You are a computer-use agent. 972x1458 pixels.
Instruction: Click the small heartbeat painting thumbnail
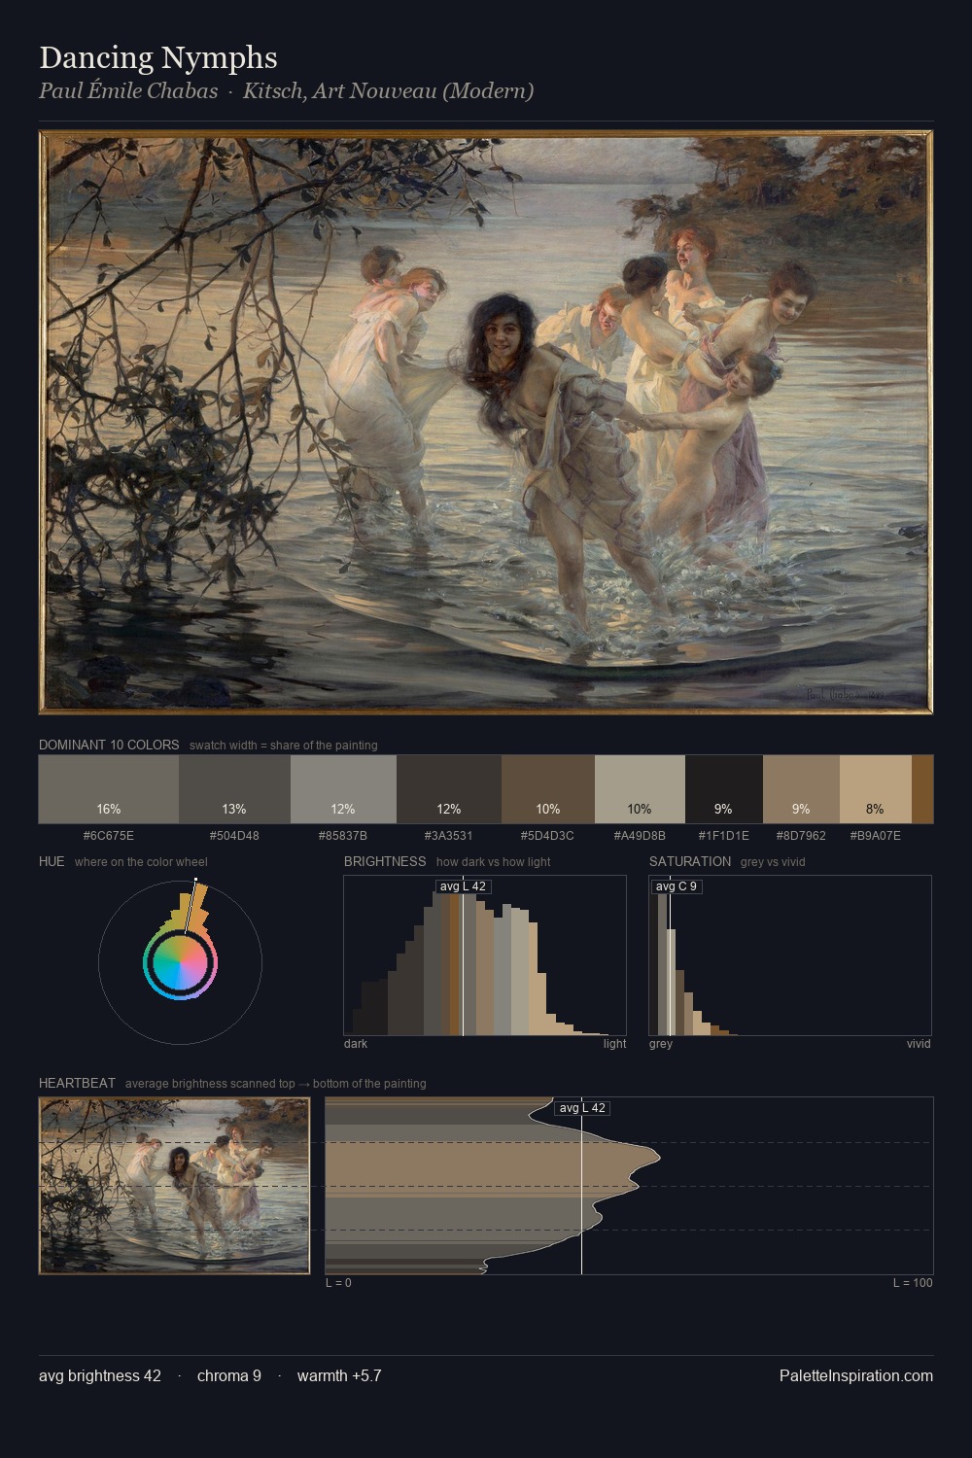pyautogui.click(x=174, y=1186)
